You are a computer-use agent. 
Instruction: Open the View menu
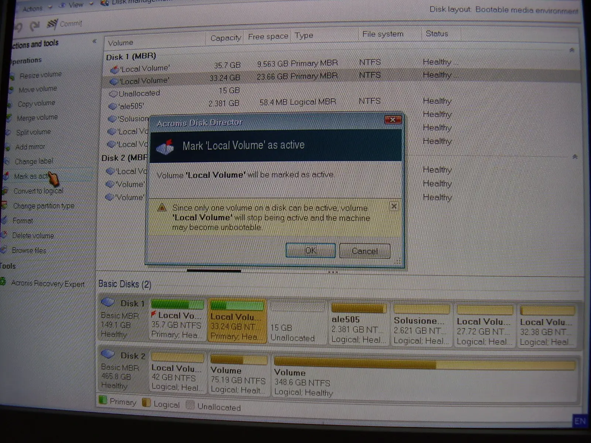(x=76, y=5)
